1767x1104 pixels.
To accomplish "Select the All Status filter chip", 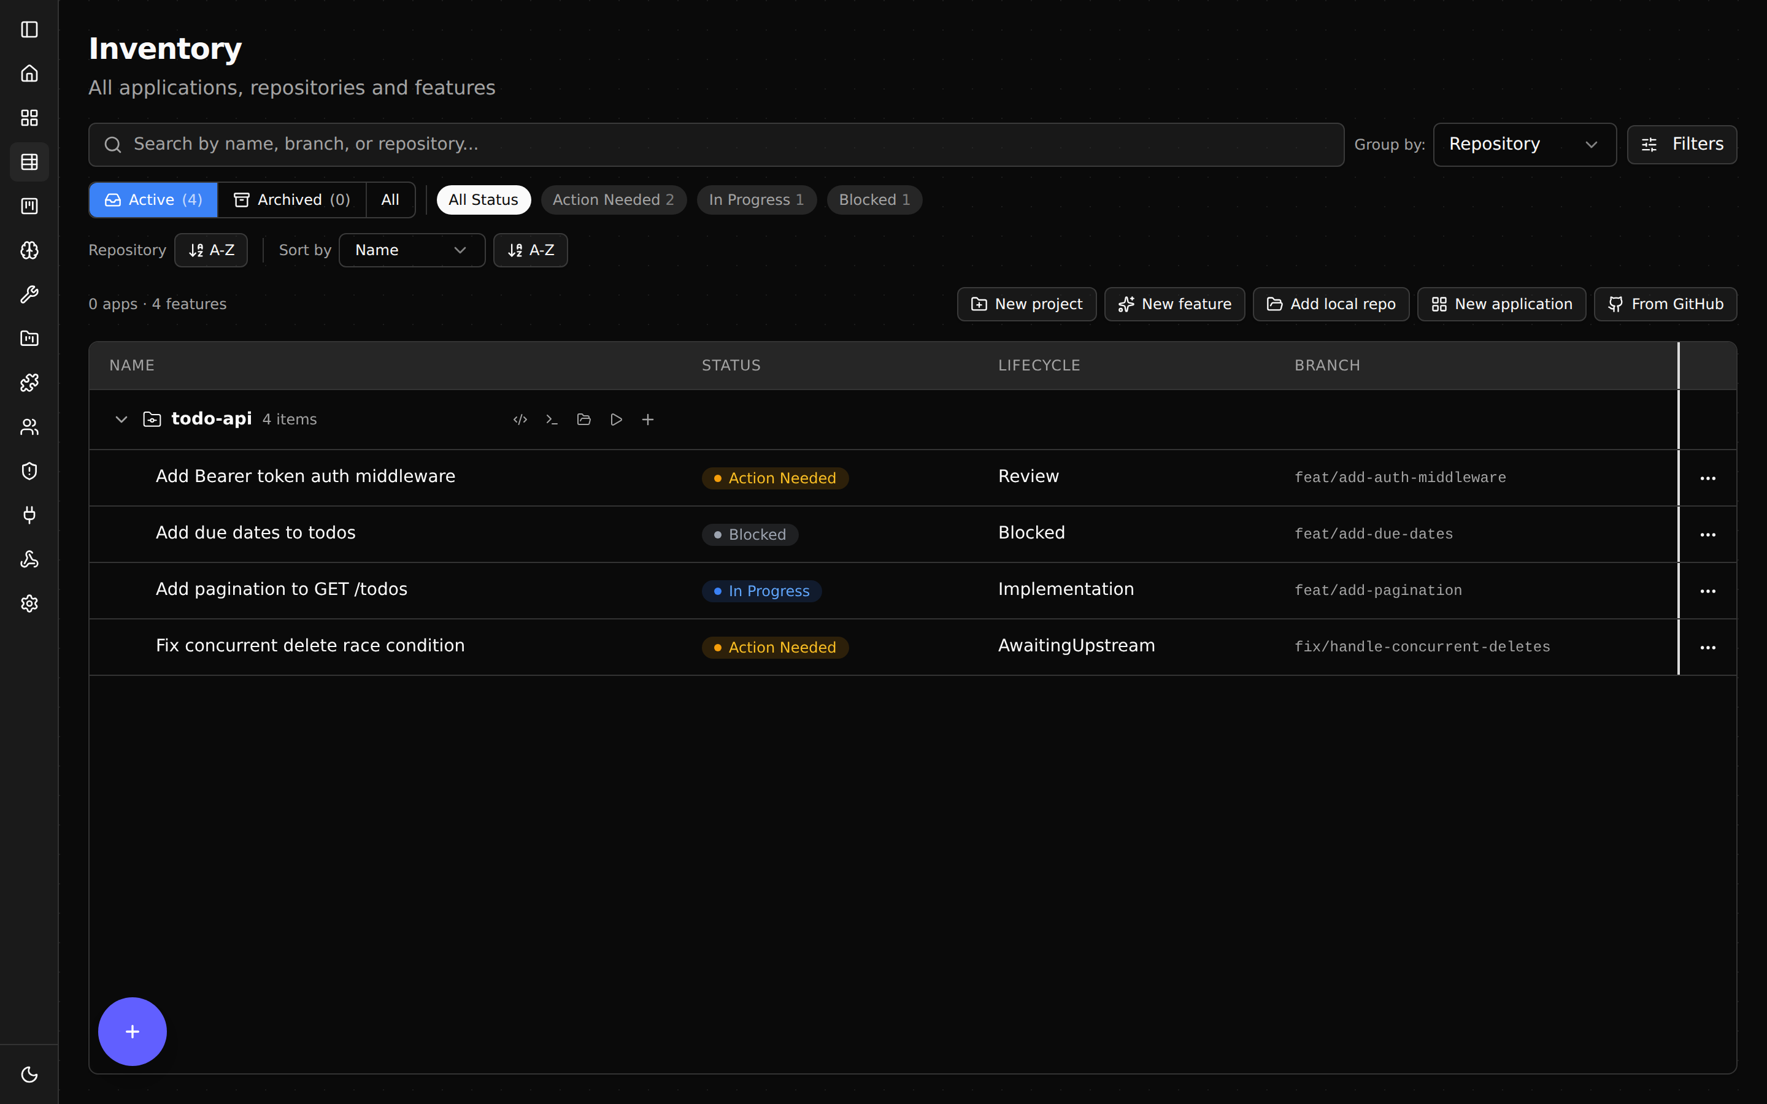I will [483, 200].
